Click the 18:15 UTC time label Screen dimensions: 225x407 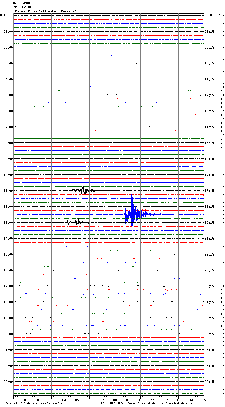point(209,191)
